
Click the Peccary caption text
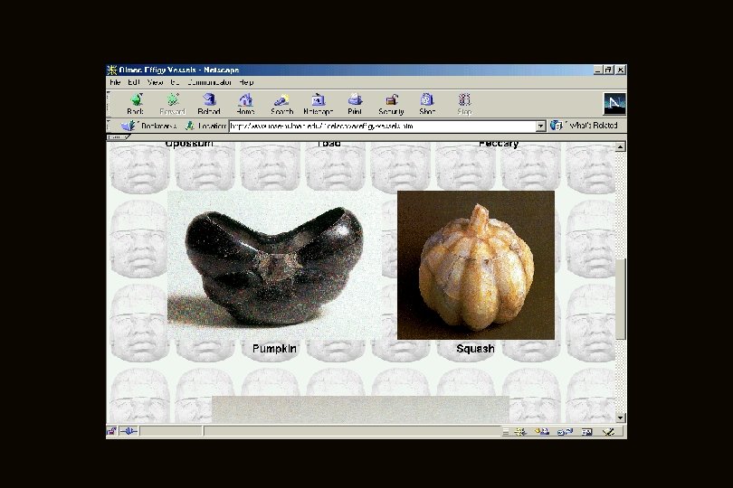[x=499, y=144]
